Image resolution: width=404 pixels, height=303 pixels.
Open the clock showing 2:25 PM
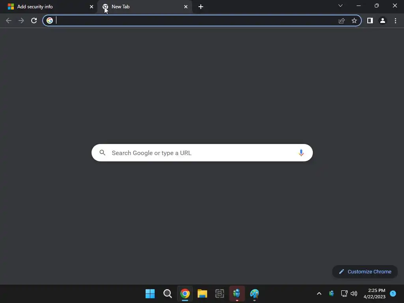tap(374, 294)
